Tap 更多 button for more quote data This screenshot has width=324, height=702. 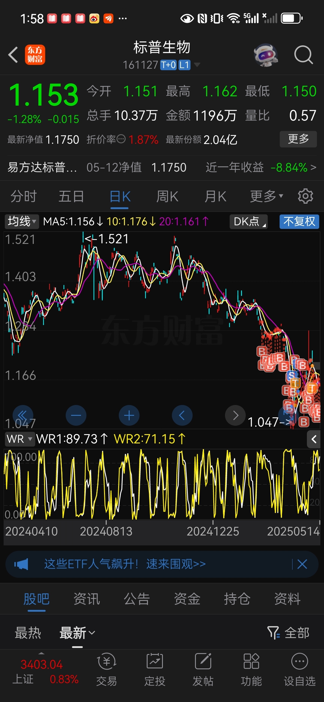[x=298, y=139]
